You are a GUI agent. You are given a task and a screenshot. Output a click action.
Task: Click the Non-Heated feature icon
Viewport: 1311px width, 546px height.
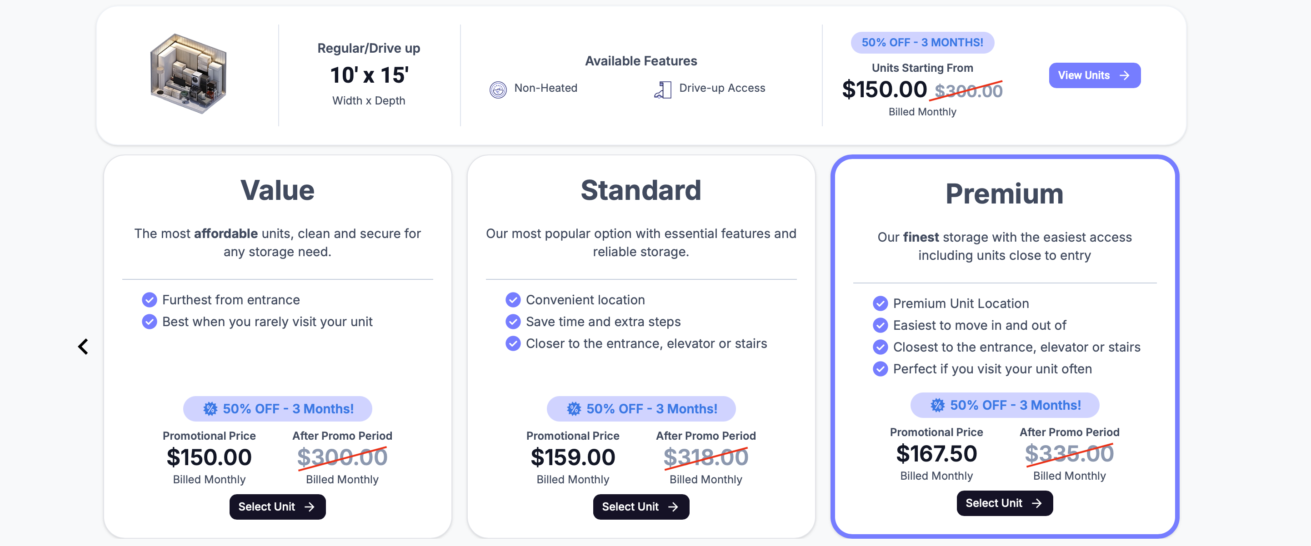(498, 89)
